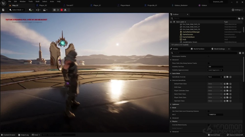
Task: Click Outliner settings gear icon
Action: [243, 18]
